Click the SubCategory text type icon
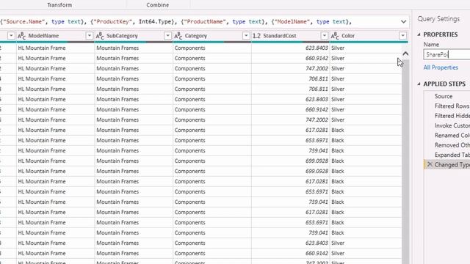The height and width of the screenshot is (264, 470). [100, 36]
